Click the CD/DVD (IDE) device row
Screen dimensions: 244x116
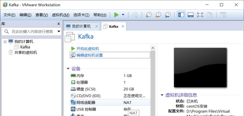coord(110,96)
